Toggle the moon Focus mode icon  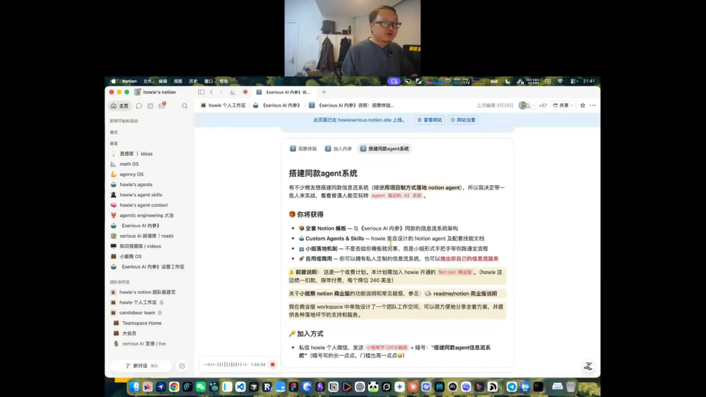pos(508,82)
